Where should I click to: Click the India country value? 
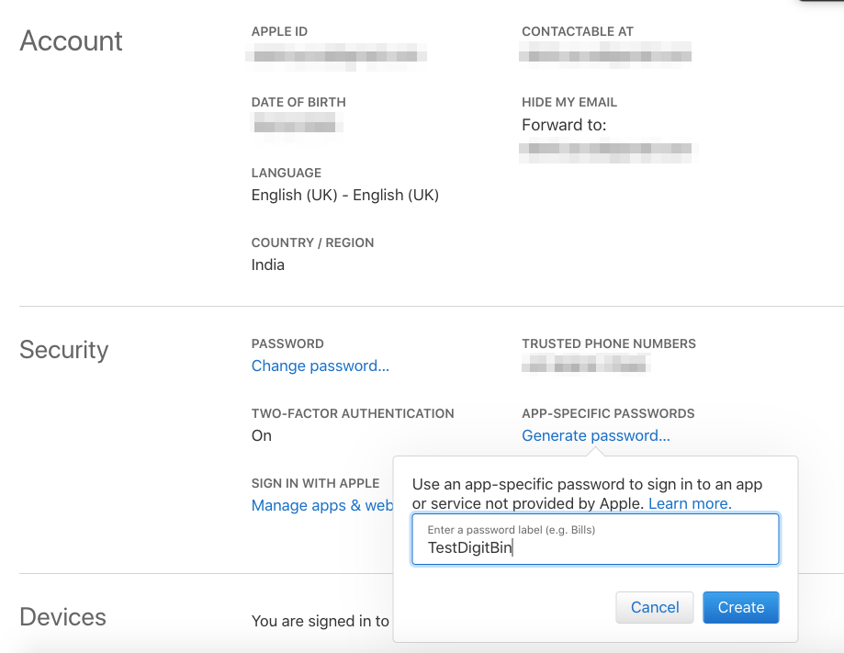267,265
